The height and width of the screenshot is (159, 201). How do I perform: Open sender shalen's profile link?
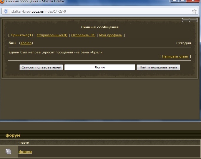tap(26, 43)
